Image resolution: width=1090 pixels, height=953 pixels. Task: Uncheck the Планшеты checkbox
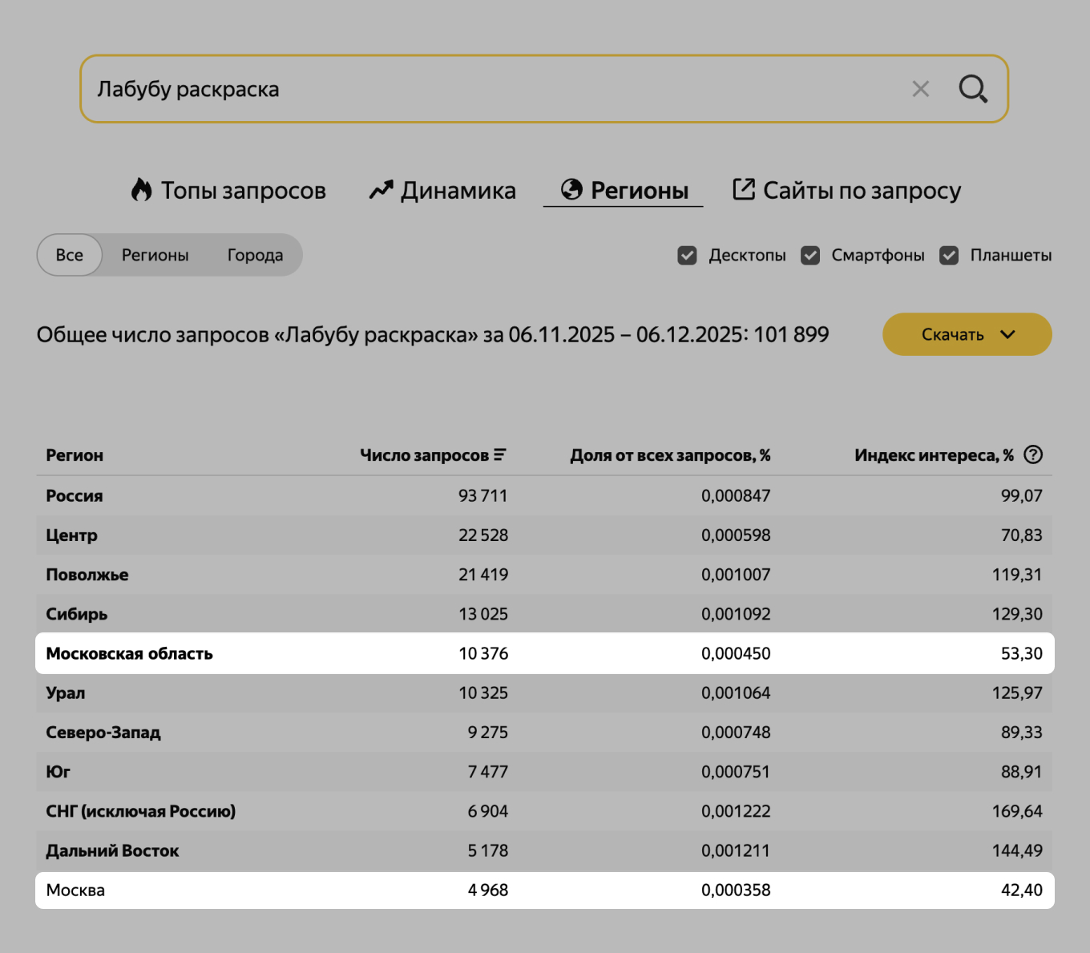pyautogui.click(x=949, y=255)
